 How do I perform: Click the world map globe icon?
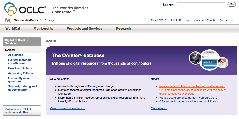pos(7,20)
